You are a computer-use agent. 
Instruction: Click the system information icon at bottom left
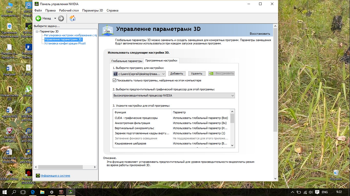click(x=38, y=176)
